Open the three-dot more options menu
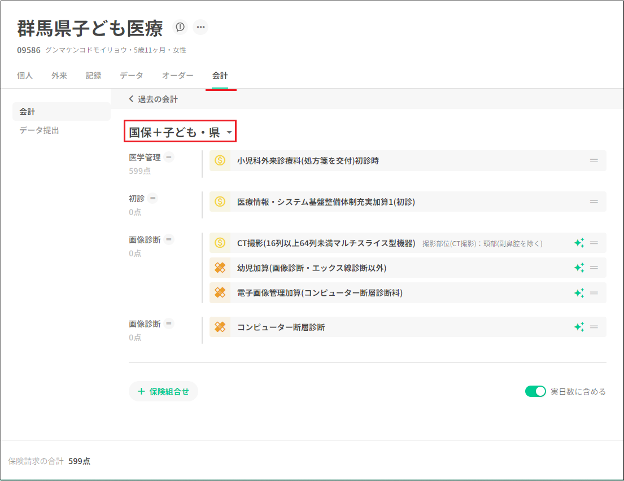Viewport: 624px width, 481px height. (x=200, y=27)
